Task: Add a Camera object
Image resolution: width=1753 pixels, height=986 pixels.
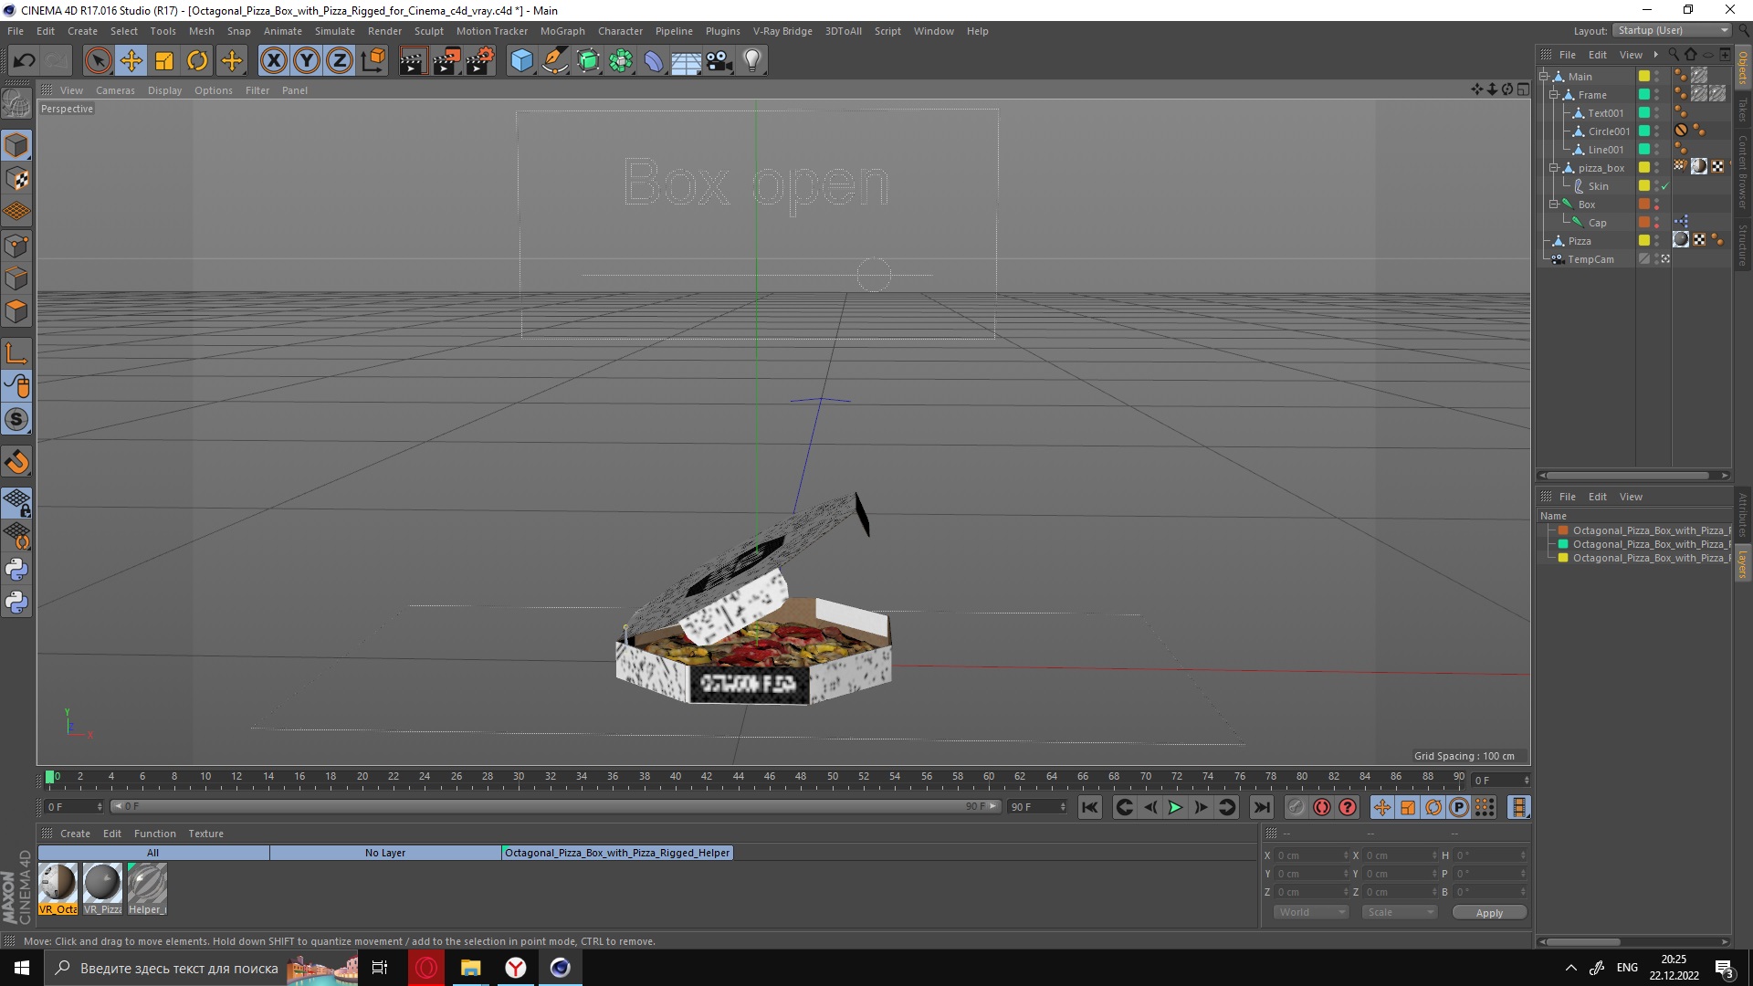Action: click(x=719, y=61)
